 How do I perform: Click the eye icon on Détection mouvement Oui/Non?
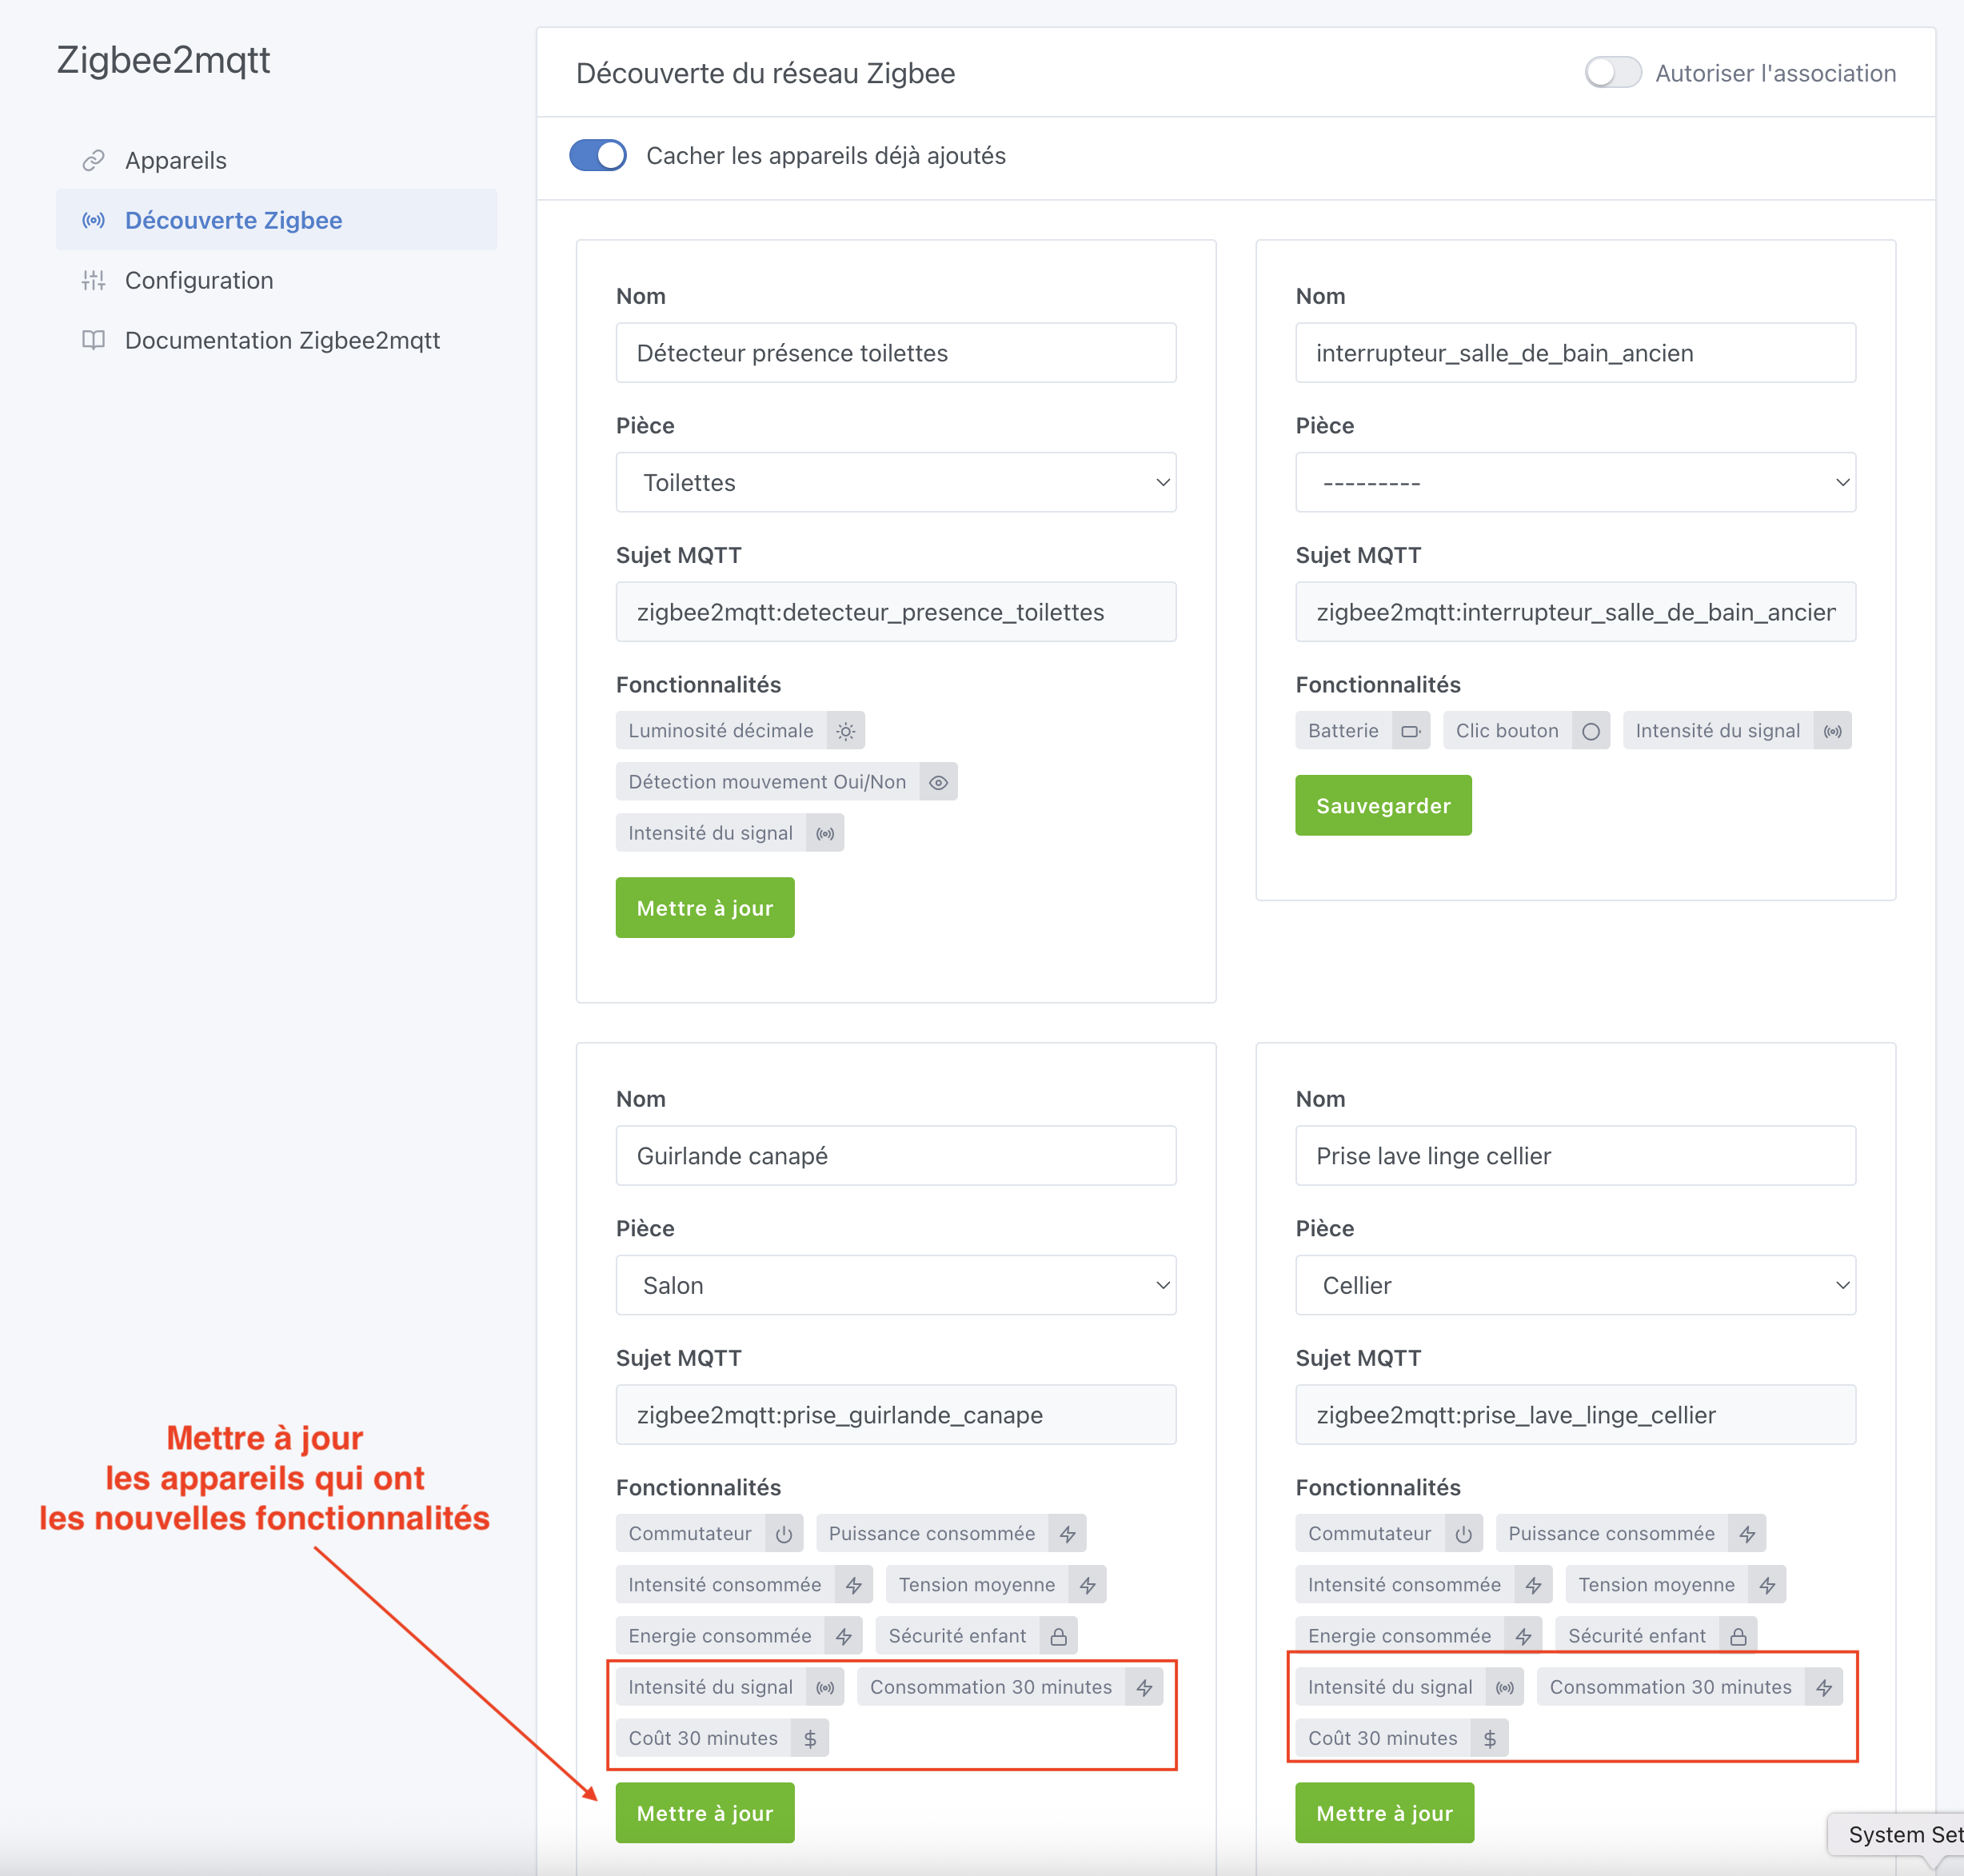click(937, 781)
